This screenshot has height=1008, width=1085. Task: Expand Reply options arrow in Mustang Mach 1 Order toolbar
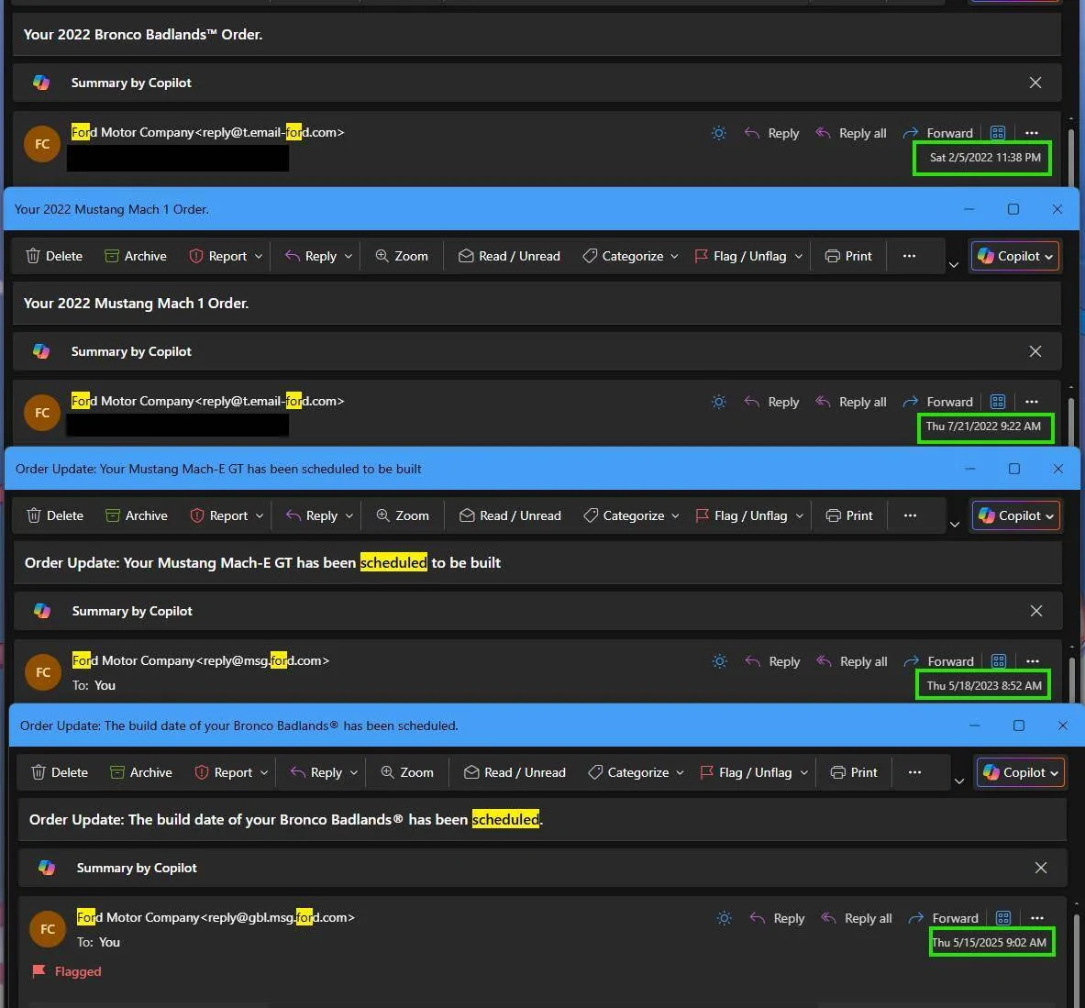(x=349, y=257)
